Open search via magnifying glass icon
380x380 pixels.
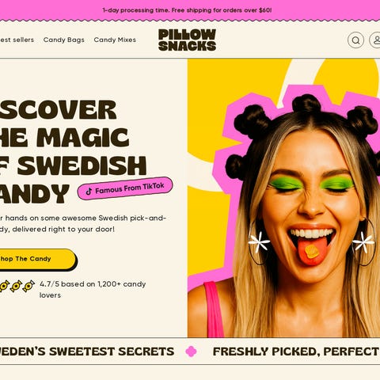[x=355, y=40]
